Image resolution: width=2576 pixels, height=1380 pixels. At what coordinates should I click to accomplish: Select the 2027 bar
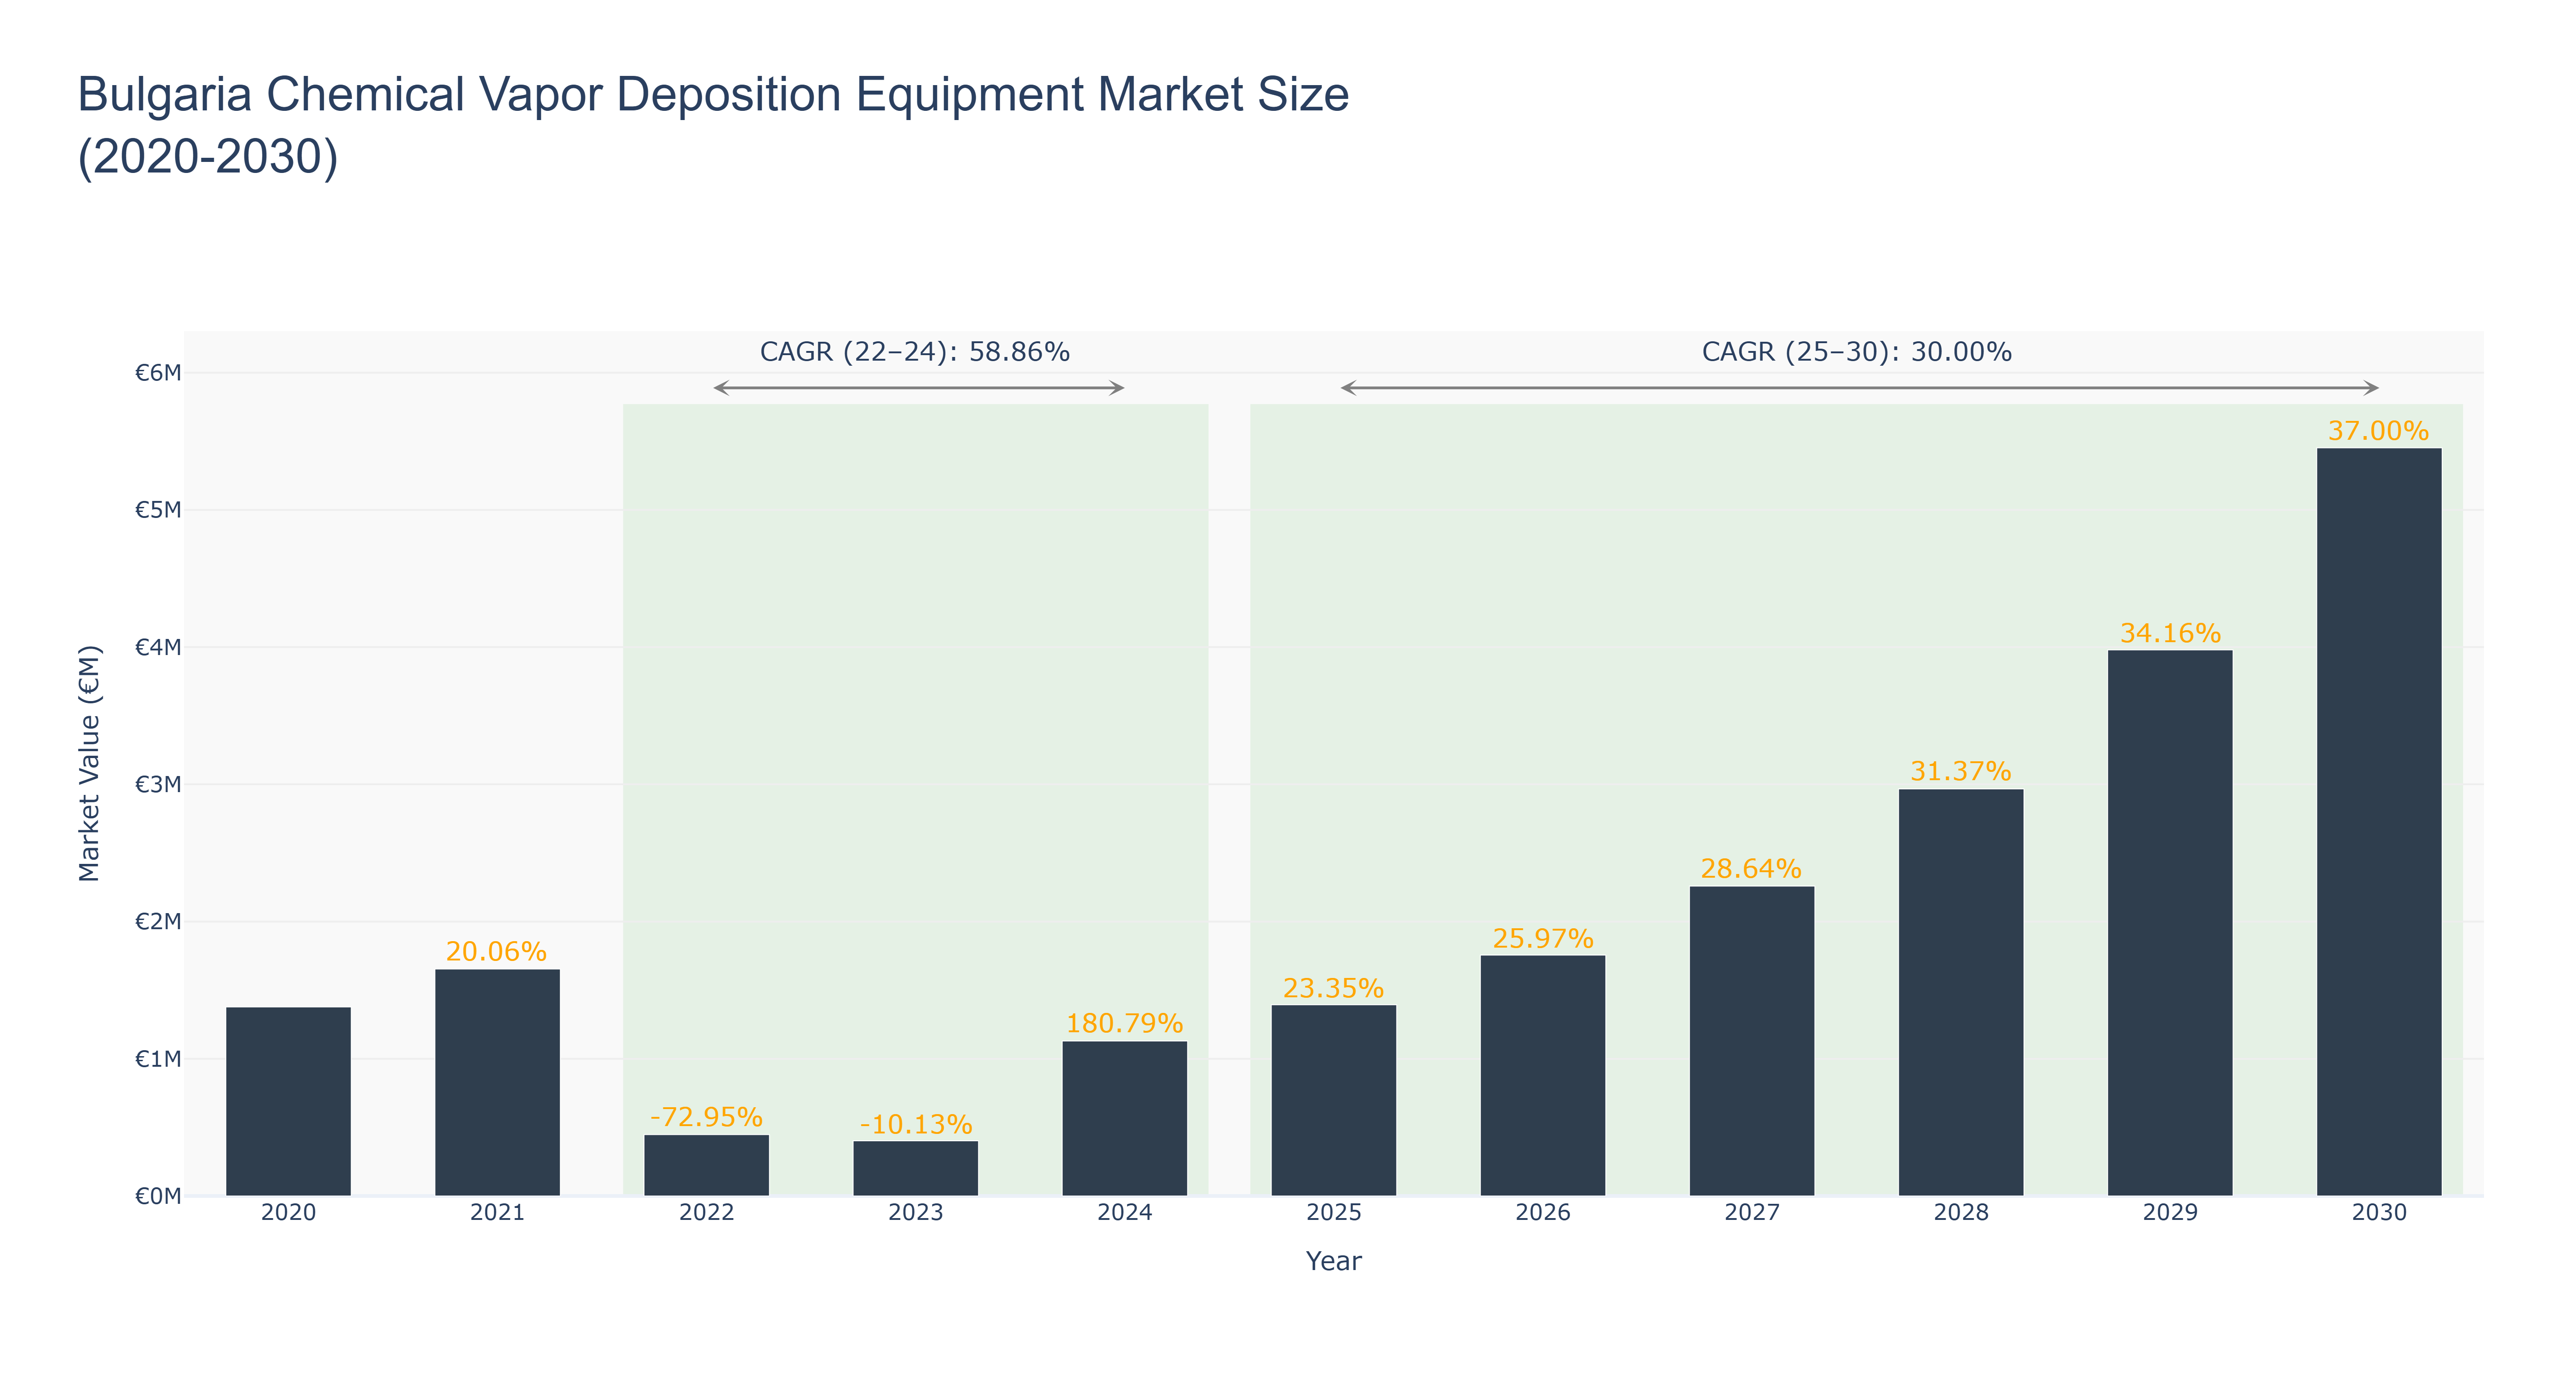pyautogui.click(x=1751, y=1041)
